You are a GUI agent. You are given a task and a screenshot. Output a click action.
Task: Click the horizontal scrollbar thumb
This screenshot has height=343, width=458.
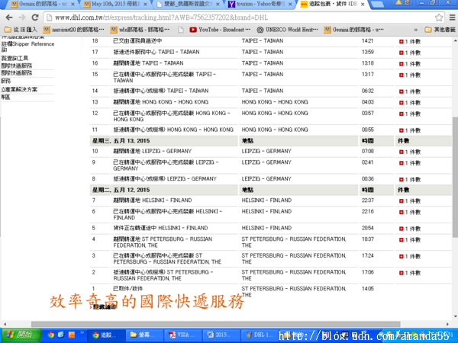(x=215, y=324)
